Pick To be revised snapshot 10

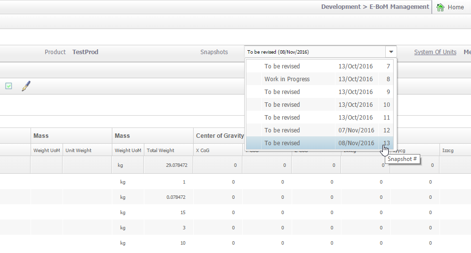(320, 105)
